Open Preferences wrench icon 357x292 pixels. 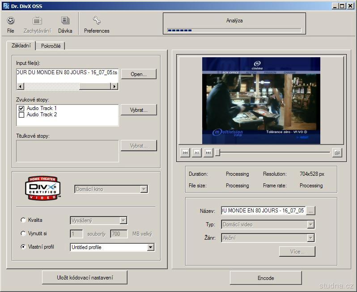[x=97, y=24]
